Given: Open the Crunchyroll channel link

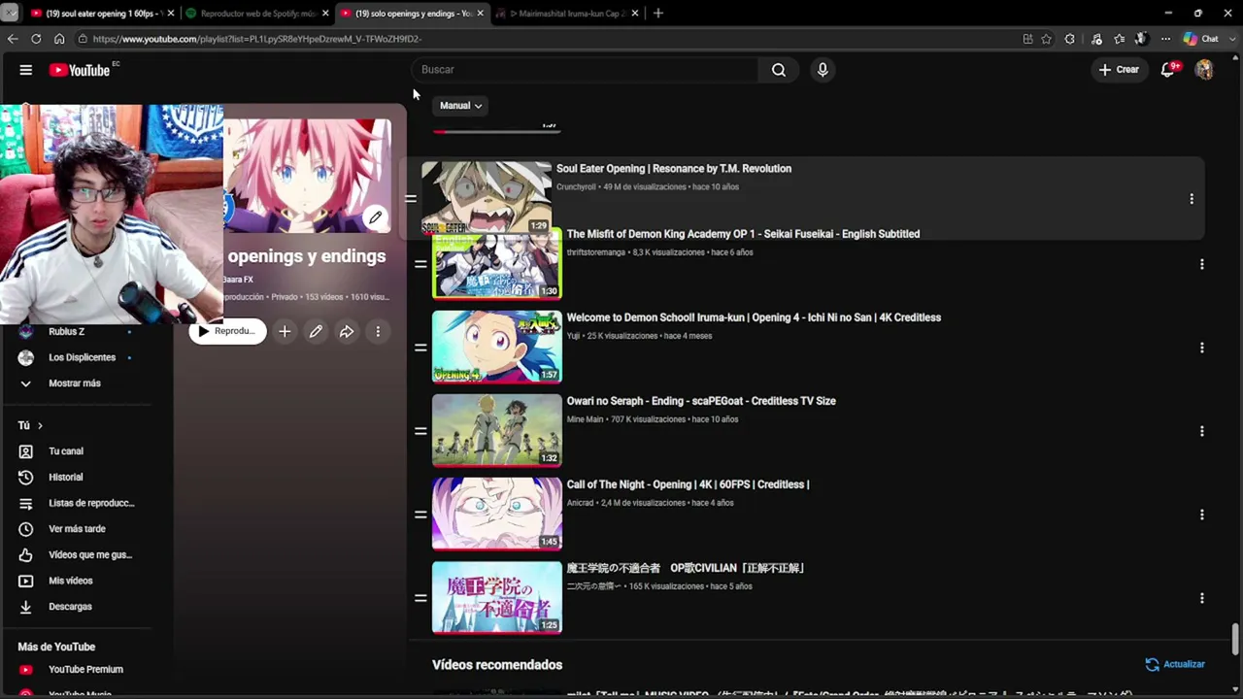Looking at the screenshot, I should (x=576, y=187).
